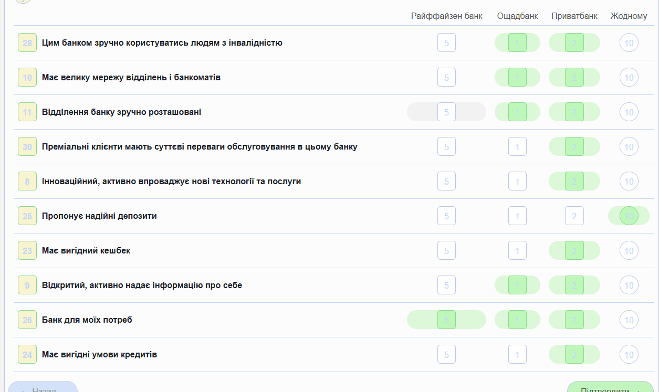This screenshot has height=392, width=659.
Task: Click the Жодному column header
Action: (629, 16)
